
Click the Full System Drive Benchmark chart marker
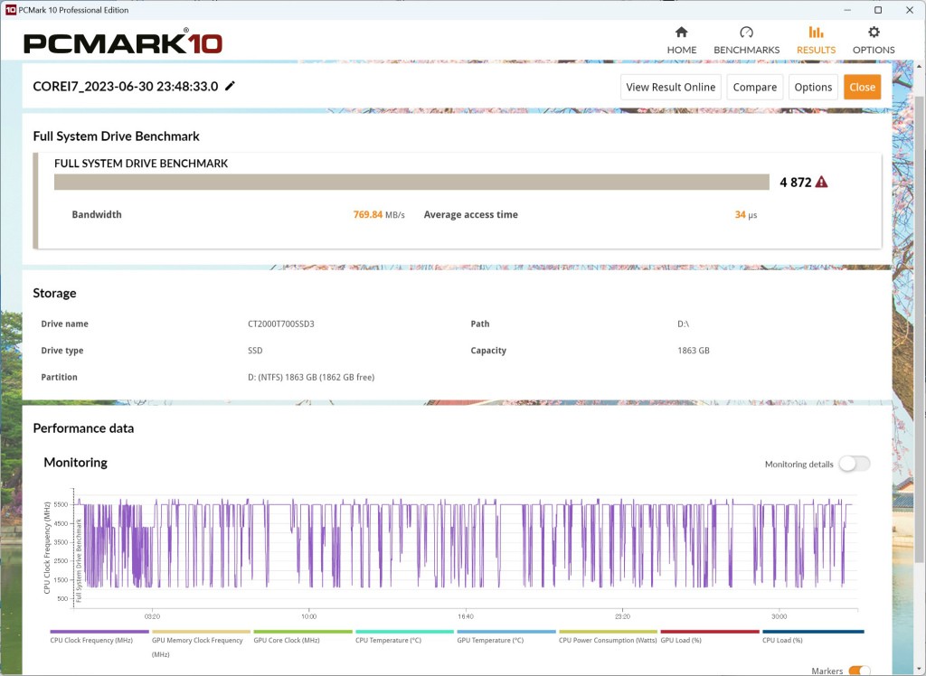[x=79, y=559]
